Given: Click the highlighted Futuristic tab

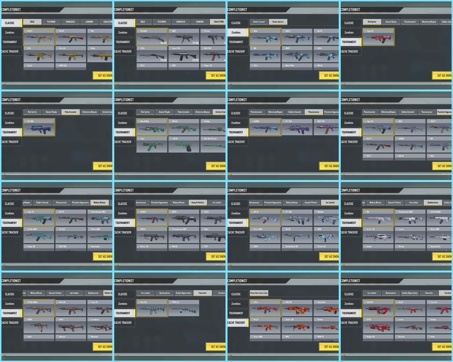Looking at the screenshot, I should [x=203, y=293].
